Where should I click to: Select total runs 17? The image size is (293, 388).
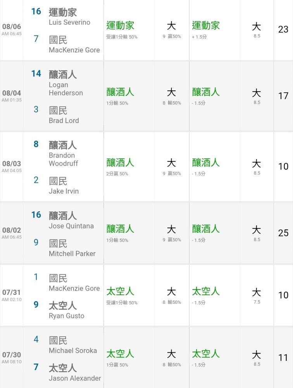[283, 96]
